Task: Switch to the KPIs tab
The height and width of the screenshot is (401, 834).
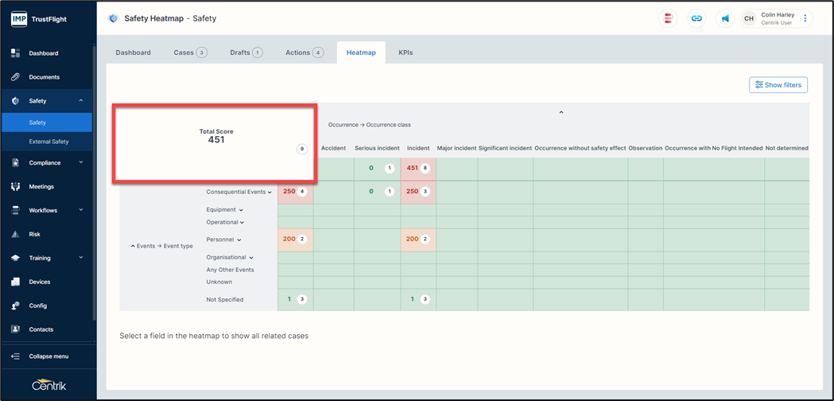Action: click(x=405, y=53)
